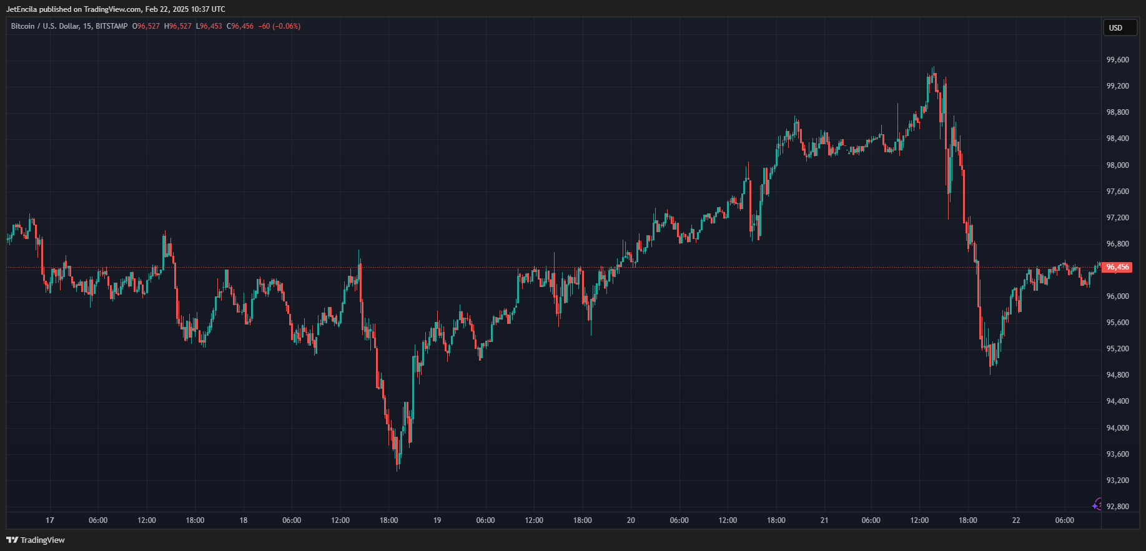Click the 92,800 price axis label
Image resolution: width=1146 pixels, height=551 pixels.
[x=1117, y=507]
